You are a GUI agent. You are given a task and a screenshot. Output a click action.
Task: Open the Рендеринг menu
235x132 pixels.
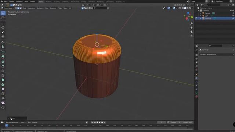(19, 1)
